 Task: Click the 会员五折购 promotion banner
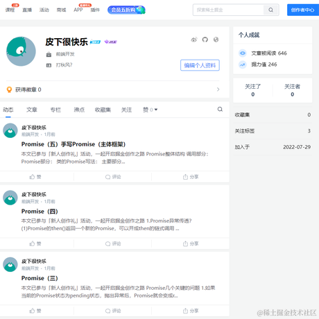pos(126,10)
